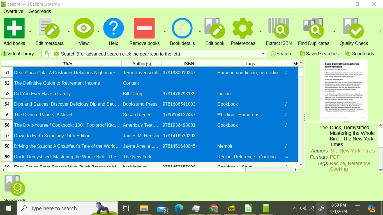Click in the search input field
Screen dimensions: 383x215
pyautogui.click(x=160, y=54)
